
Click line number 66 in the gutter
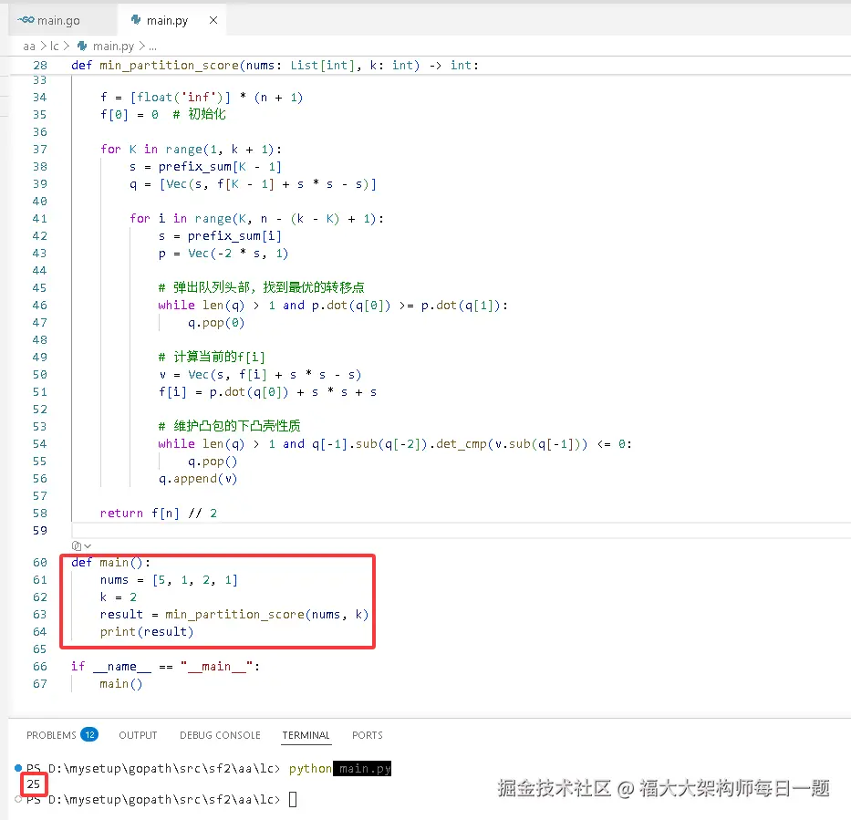click(x=39, y=667)
